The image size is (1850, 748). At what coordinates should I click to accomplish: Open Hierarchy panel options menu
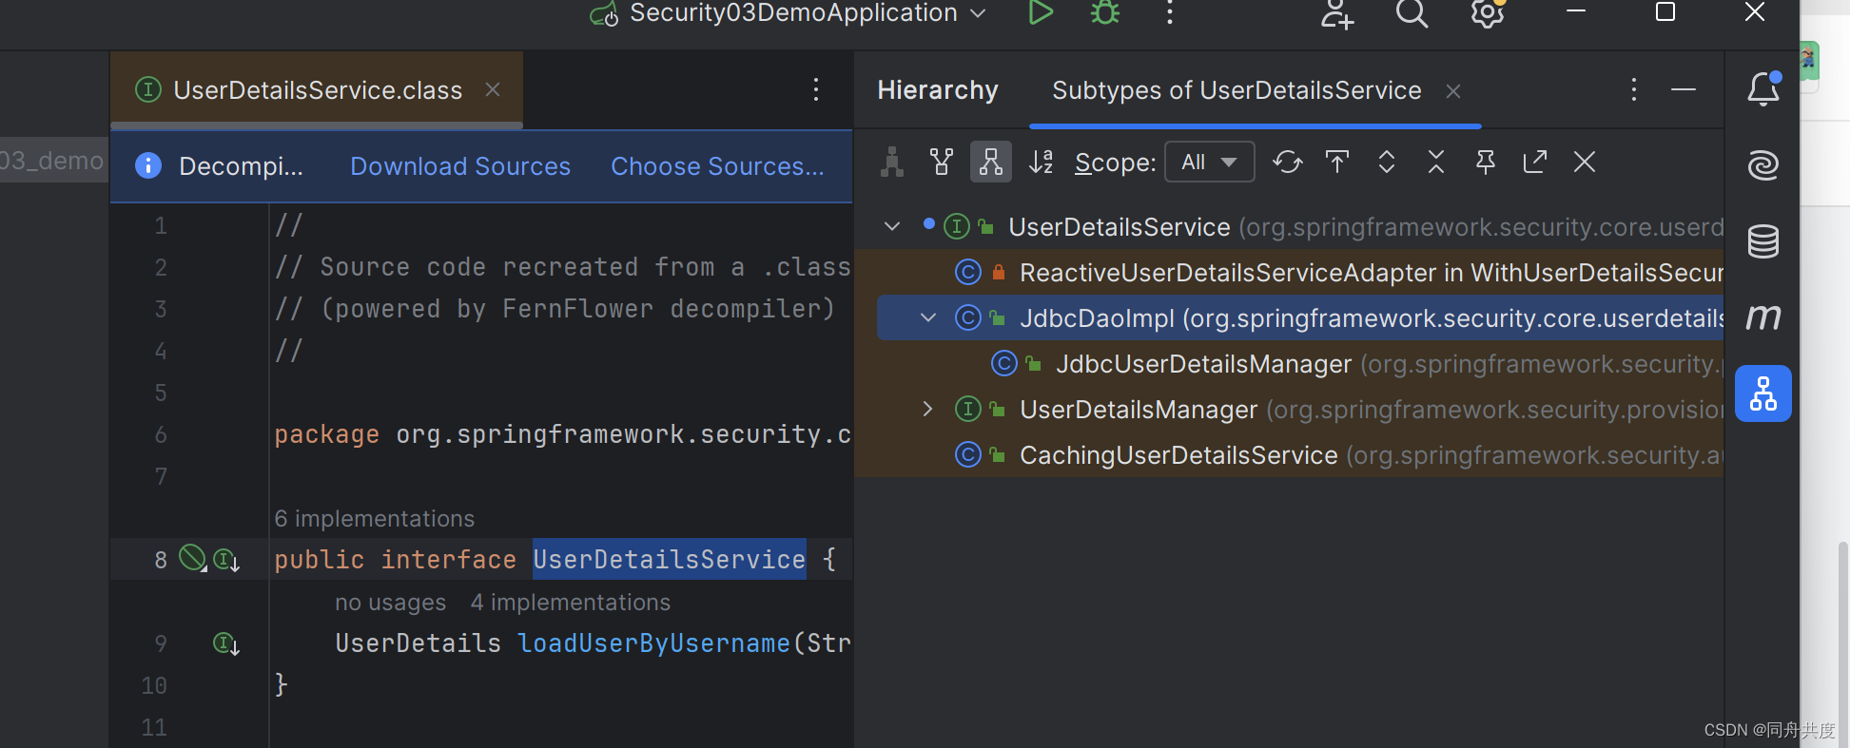pos(1634,90)
